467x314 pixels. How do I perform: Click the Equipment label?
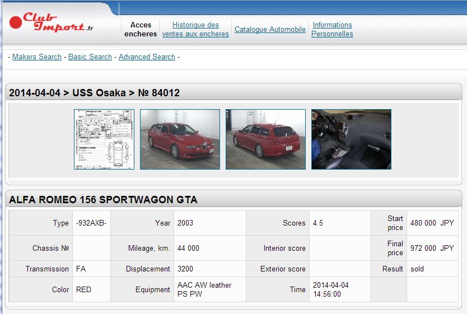point(152,289)
